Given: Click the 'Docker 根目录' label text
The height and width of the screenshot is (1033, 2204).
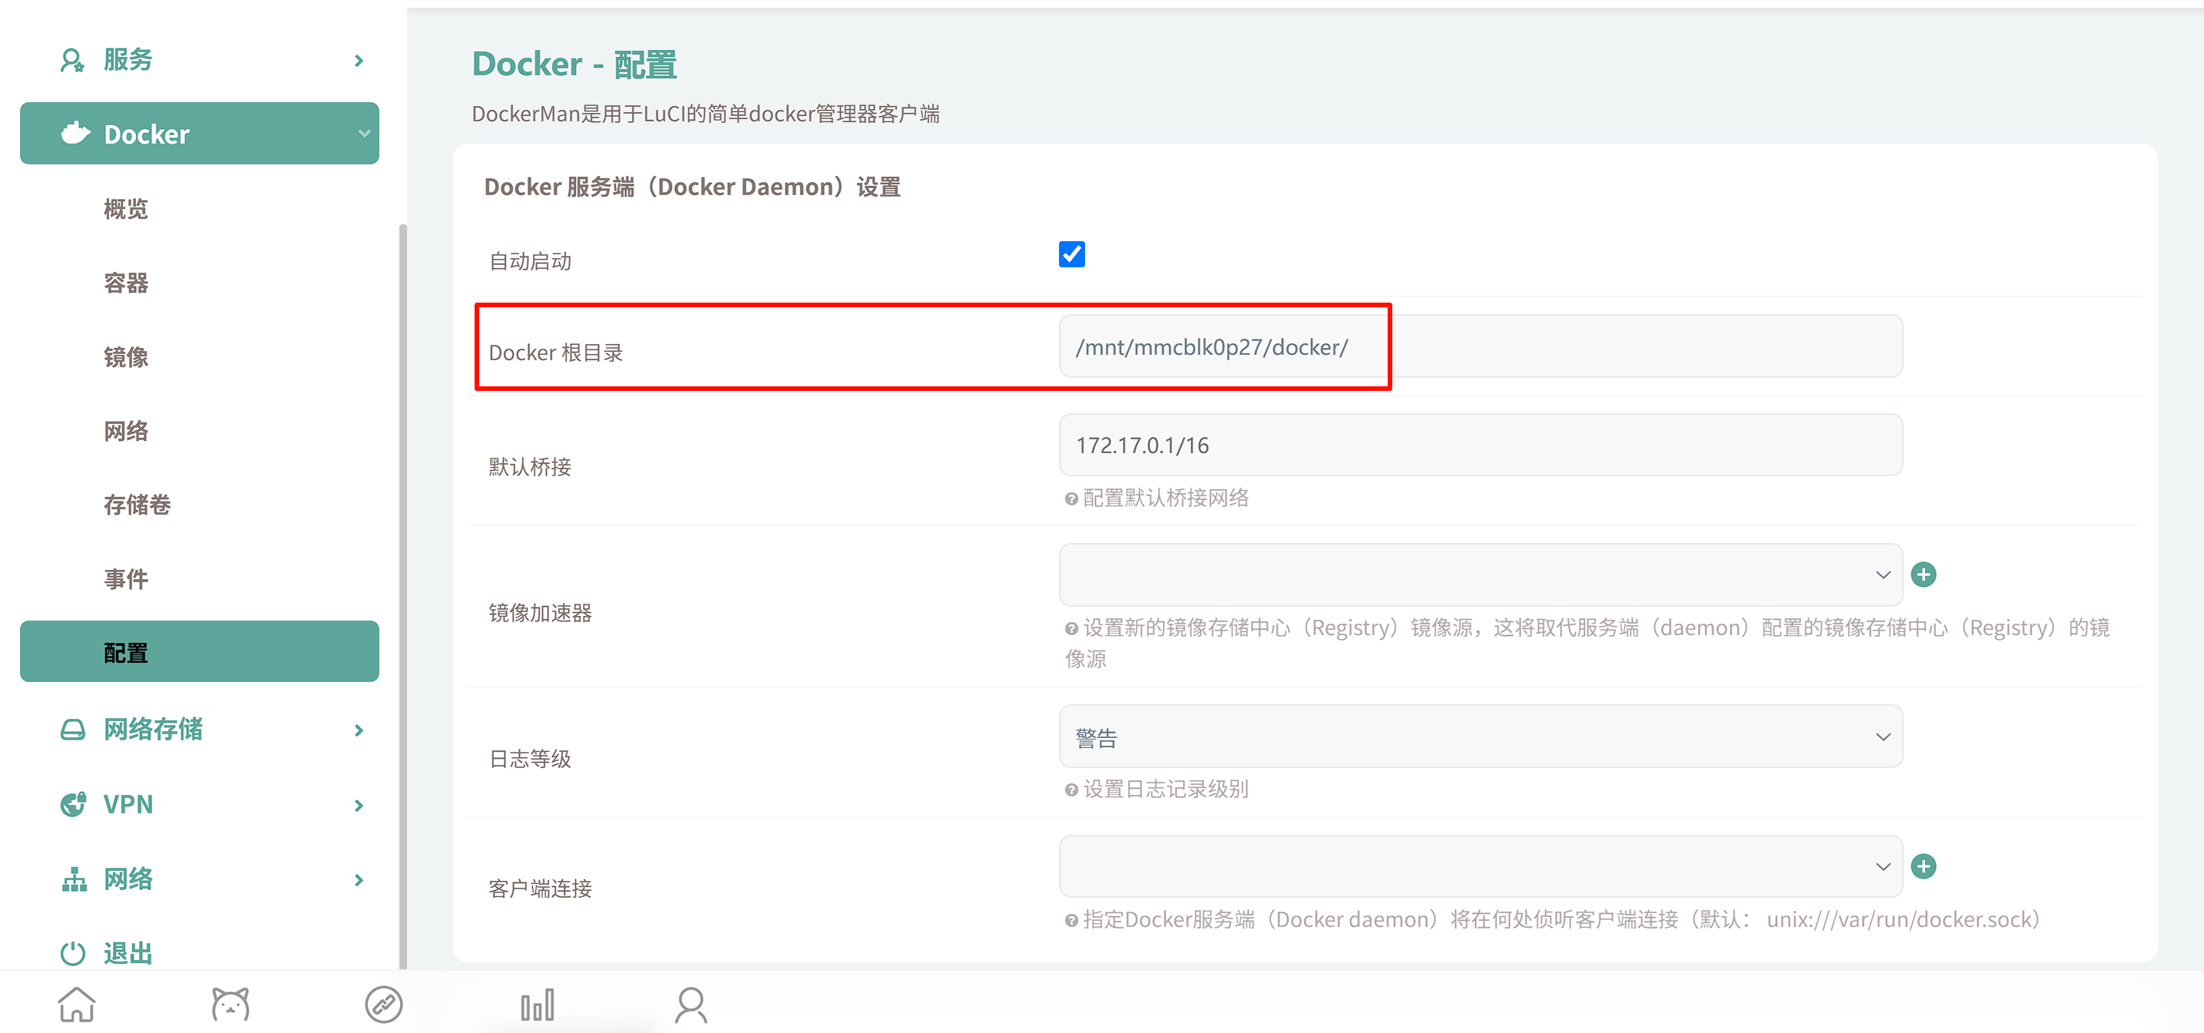Looking at the screenshot, I should pyautogui.click(x=556, y=353).
